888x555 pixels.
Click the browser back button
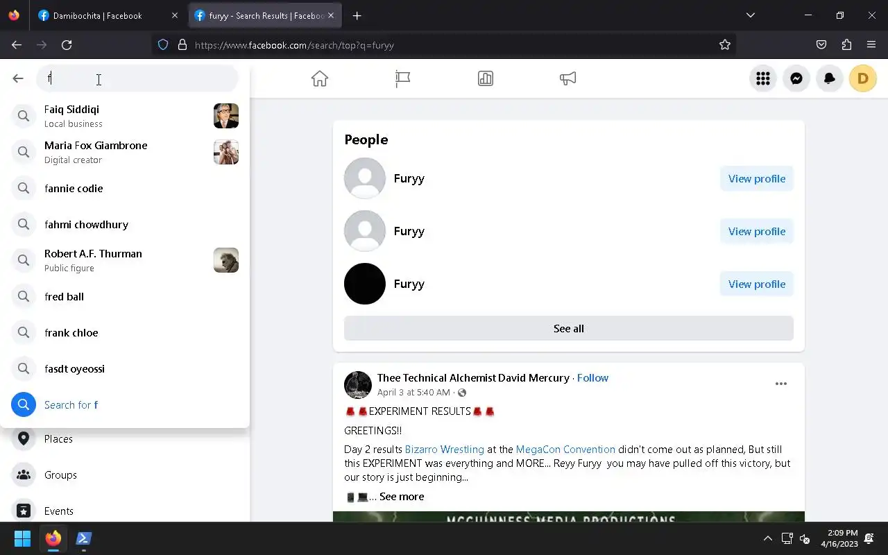[17, 44]
